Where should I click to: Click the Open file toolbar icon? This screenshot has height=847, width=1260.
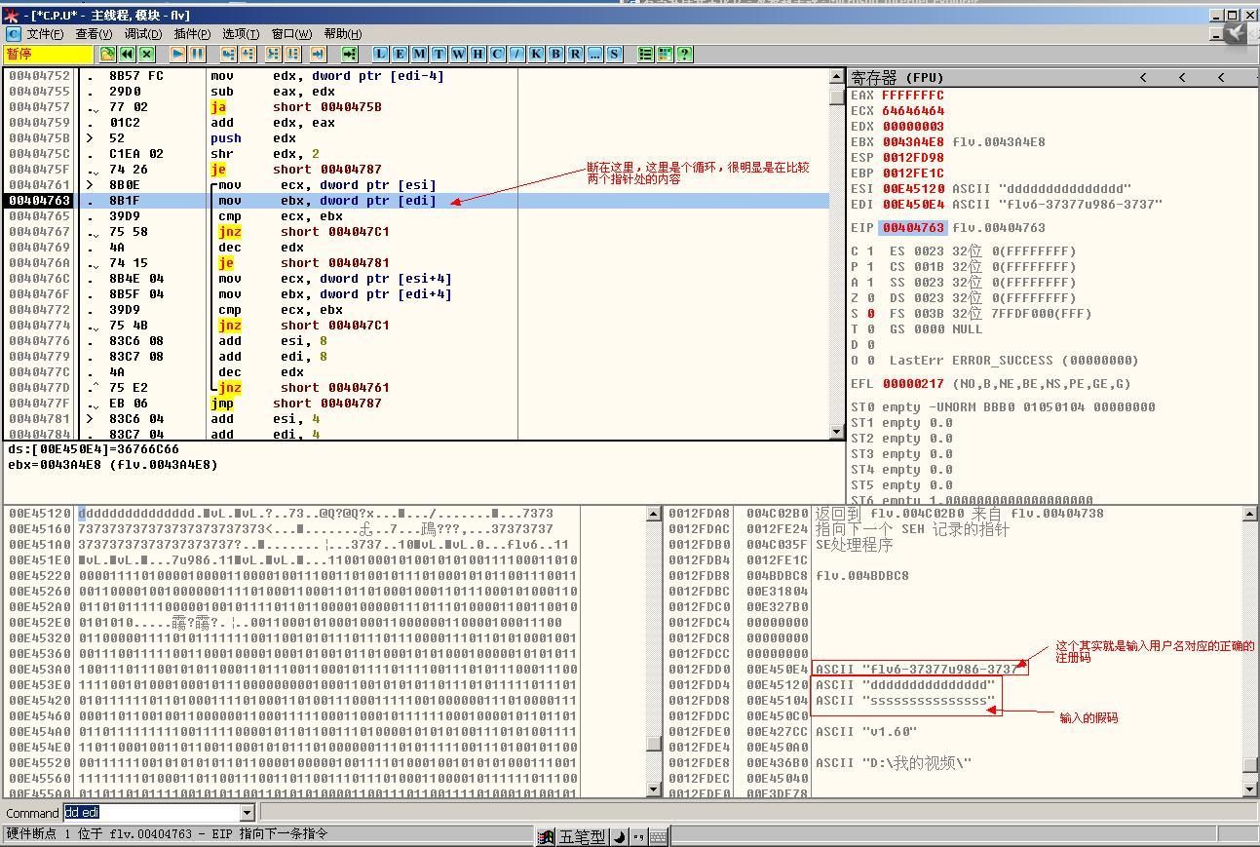tap(108, 55)
